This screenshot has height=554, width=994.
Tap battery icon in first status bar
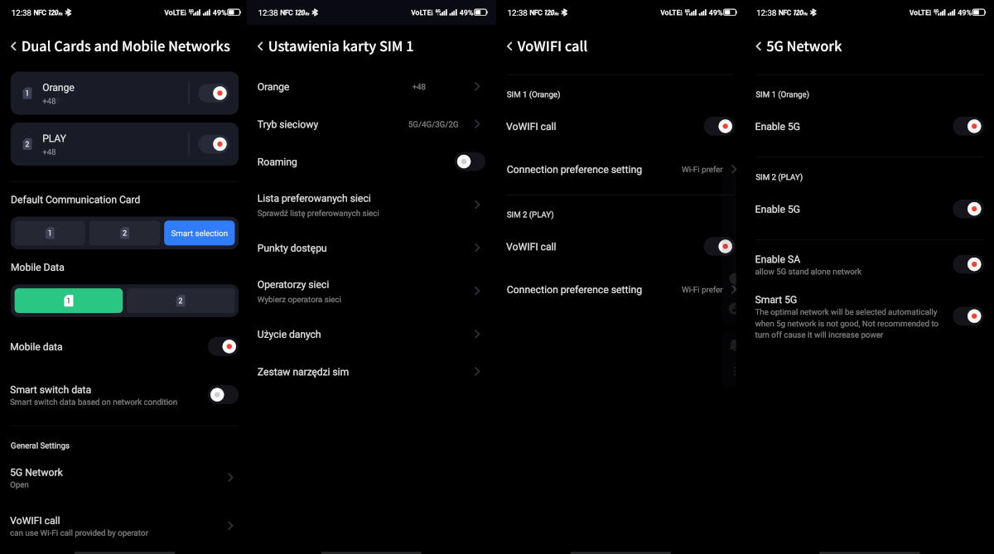[x=234, y=12]
